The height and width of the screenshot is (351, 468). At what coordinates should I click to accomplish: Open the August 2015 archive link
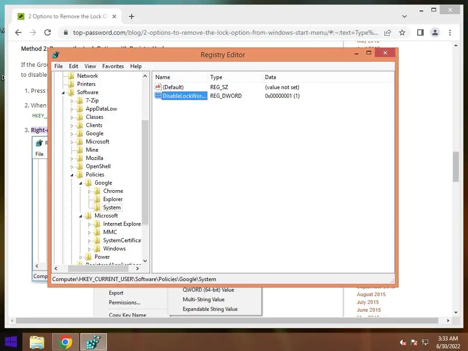click(371, 294)
